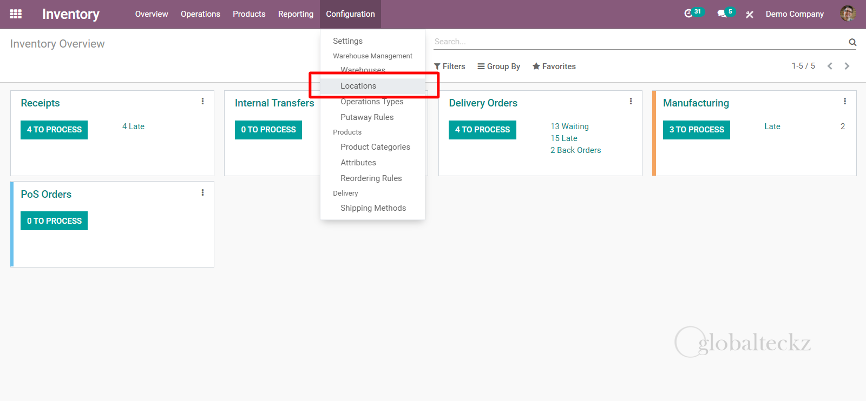The height and width of the screenshot is (401, 866).
Task: Open the Delivery Orders card kebab menu
Action: click(x=631, y=101)
